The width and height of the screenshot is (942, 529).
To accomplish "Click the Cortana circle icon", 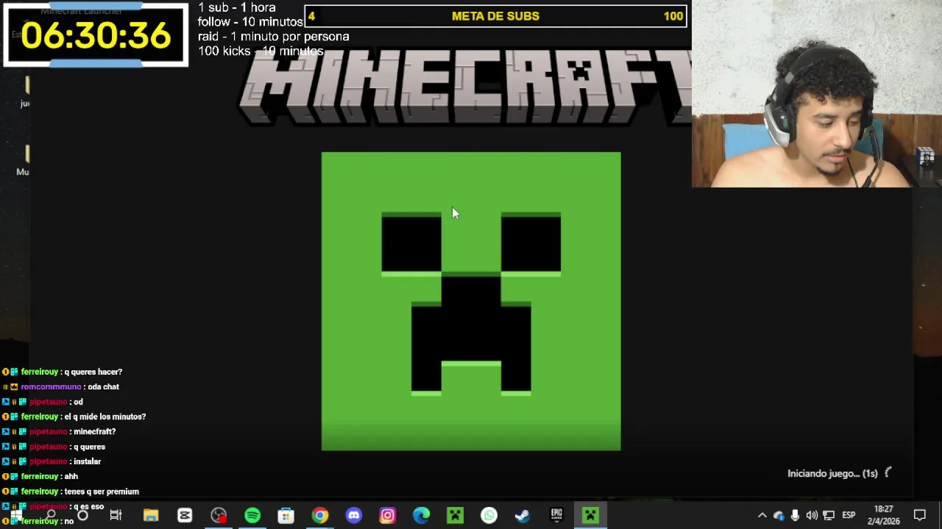I will click(82, 515).
